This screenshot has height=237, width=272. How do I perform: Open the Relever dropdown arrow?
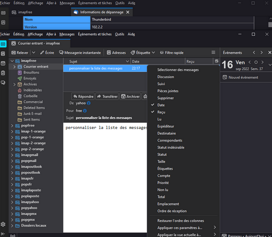click(34, 53)
